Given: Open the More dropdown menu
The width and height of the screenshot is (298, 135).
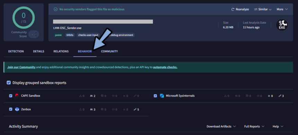Looking at the screenshot, I should pyautogui.click(x=282, y=9).
